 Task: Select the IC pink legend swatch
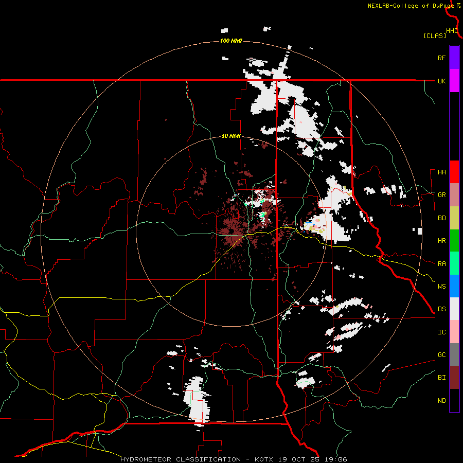(454, 332)
